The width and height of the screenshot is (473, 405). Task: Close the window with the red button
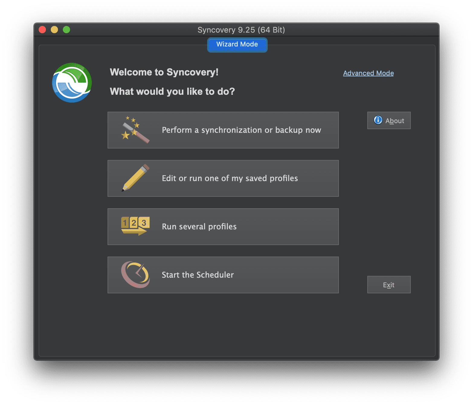[x=42, y=30]
